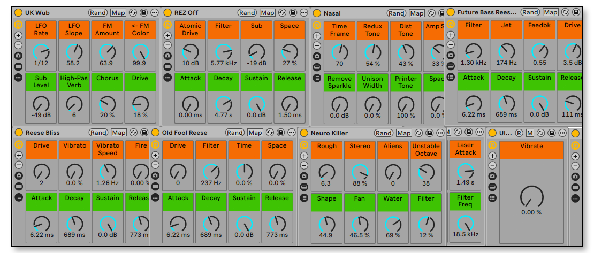This screenshot has height=253, width=594.
Task: Click the save preset icon on Old Fool Reese
Action: [x=280, y=133]
